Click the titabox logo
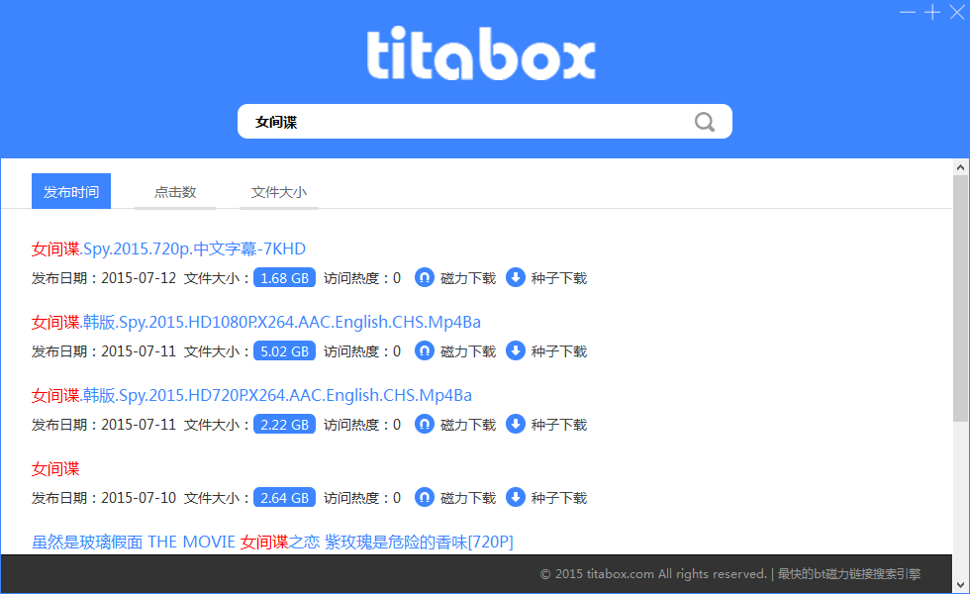 coord(481,53)
